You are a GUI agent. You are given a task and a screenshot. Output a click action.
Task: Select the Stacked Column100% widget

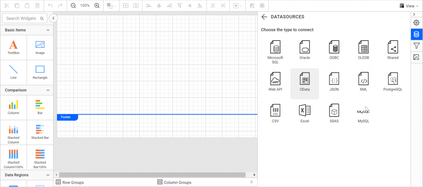coord(13,157)
